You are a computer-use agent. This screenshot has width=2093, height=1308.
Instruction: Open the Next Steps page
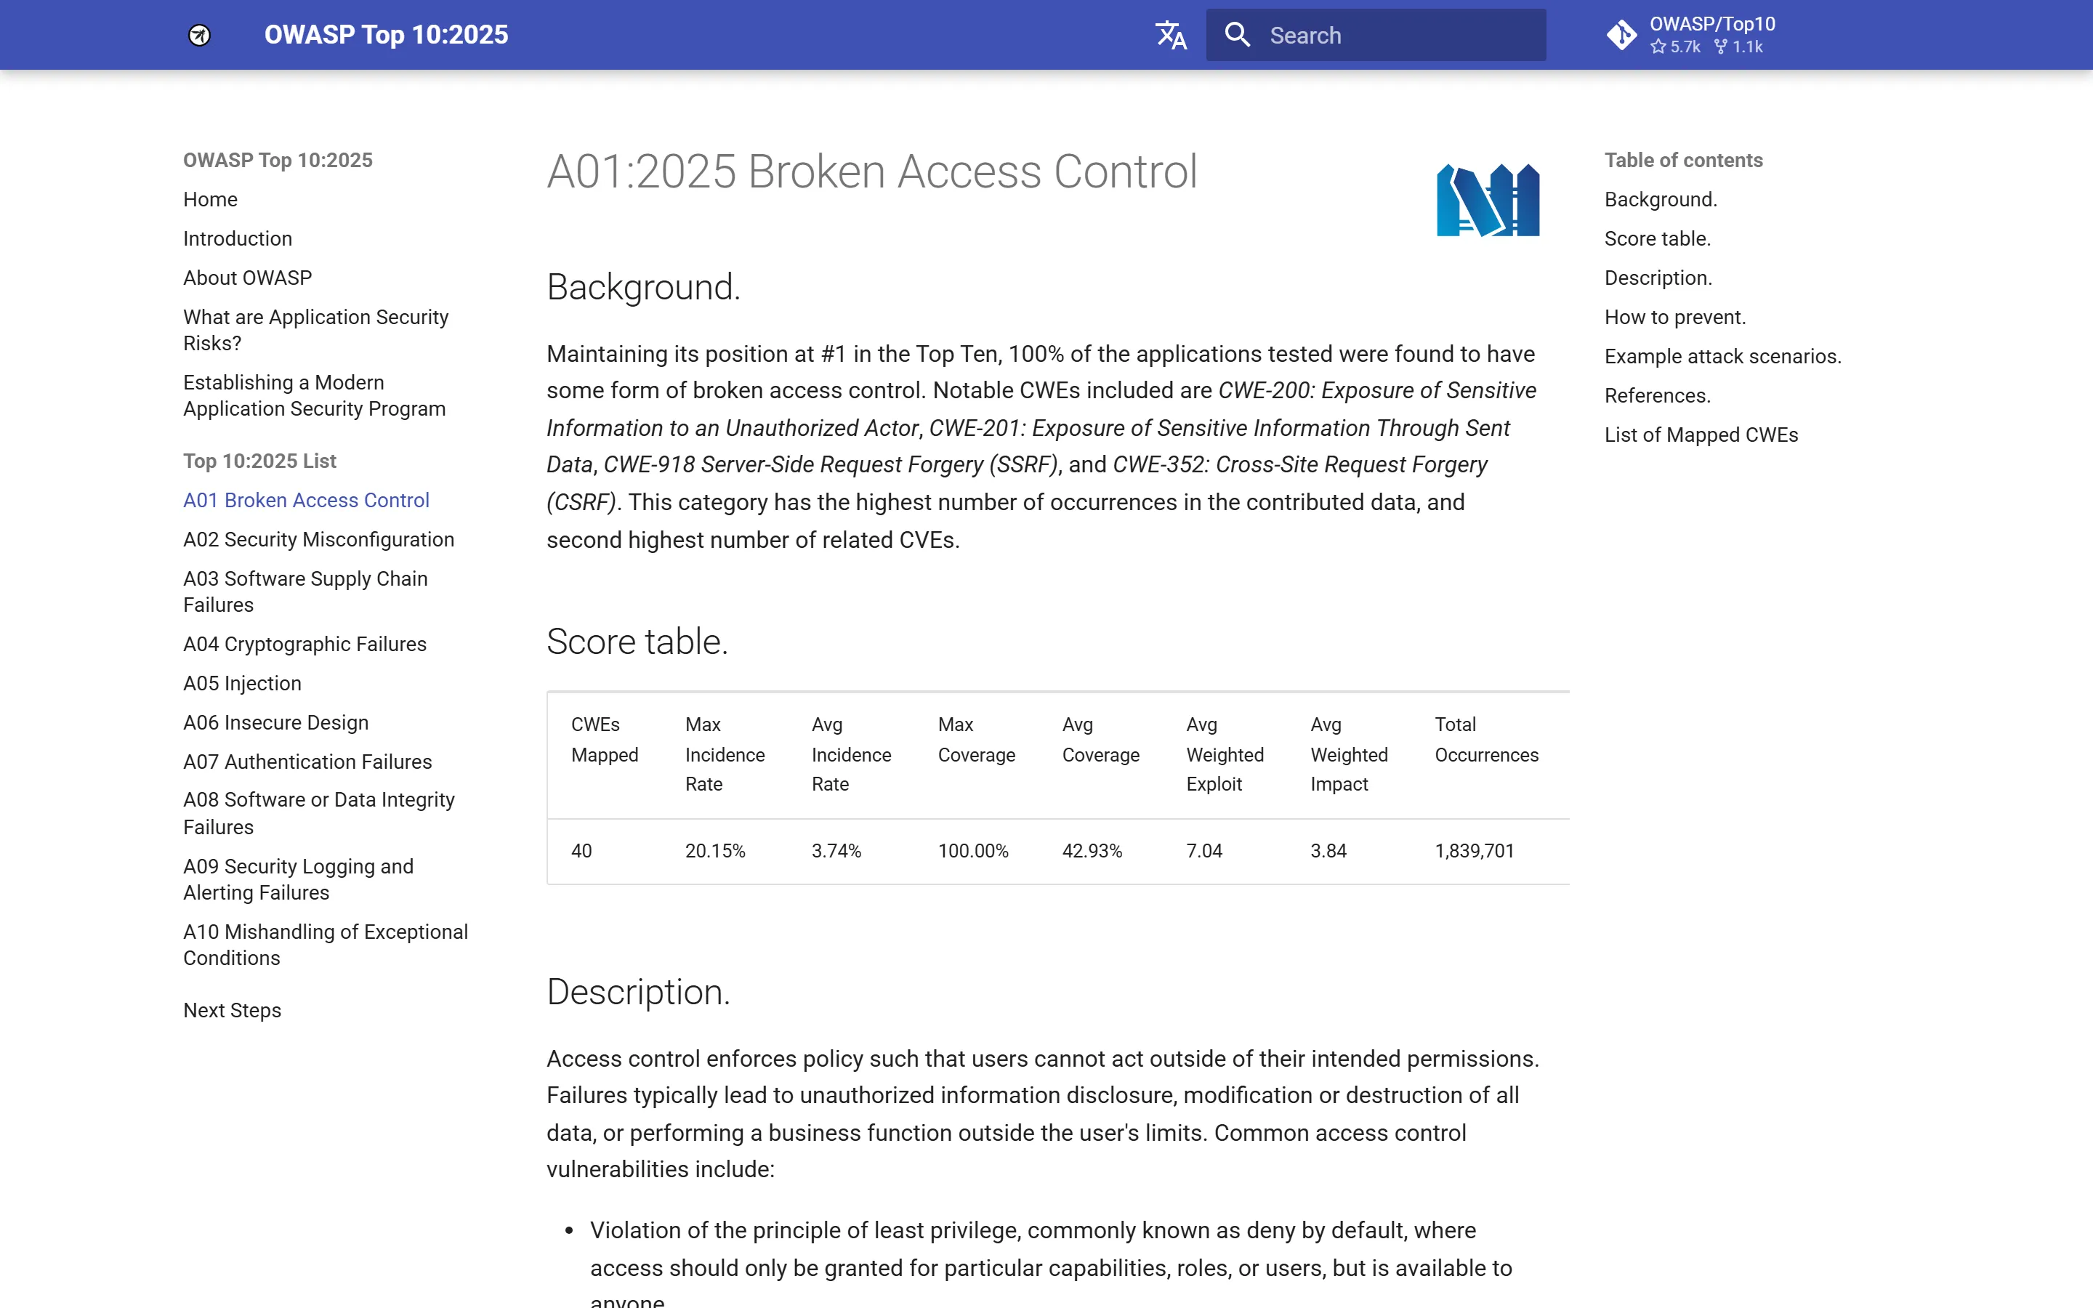(232, 1010)
